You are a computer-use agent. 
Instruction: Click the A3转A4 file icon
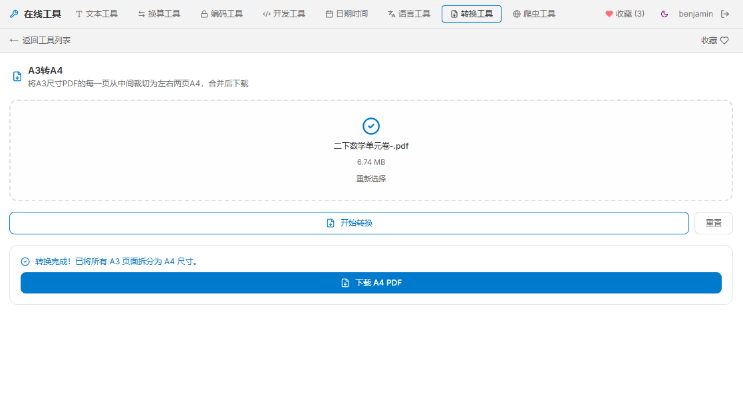pyautogui.click(x=17, y=76)
